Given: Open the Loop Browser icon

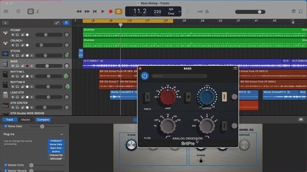Looking at the screenshot, I should tap(301, 11).
